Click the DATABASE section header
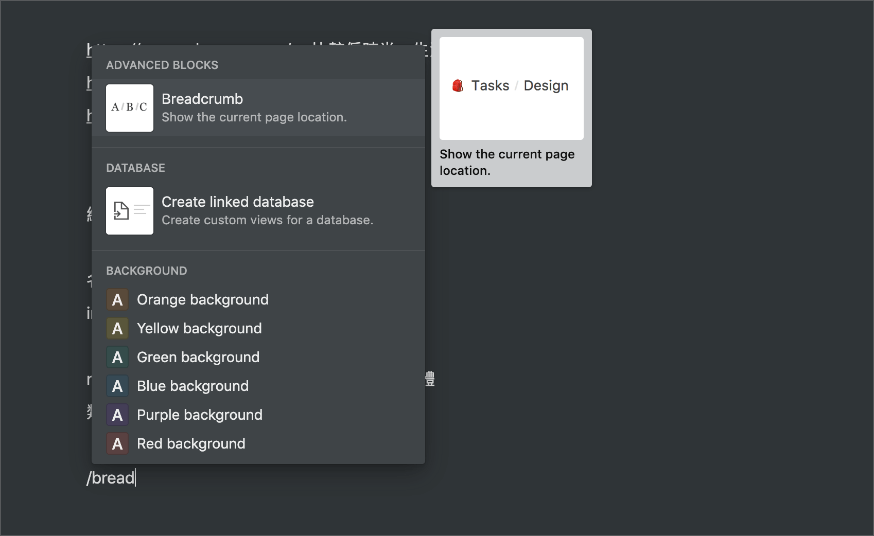The image size is (874, 536). click(135, 168)
